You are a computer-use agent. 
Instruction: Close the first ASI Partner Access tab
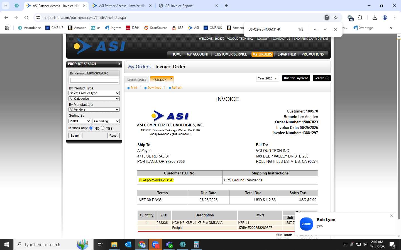(x=84, y=6)
